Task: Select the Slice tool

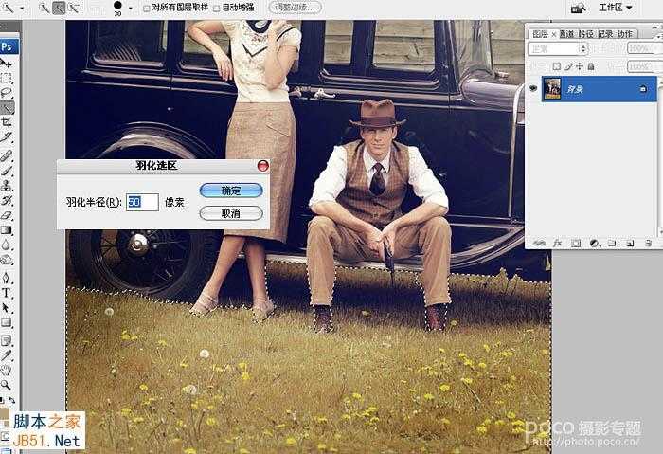Action: (7, 137)
